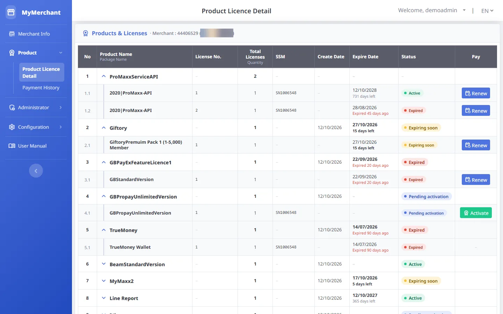This screenshot has width=503, height=314.
Task: Click the TrueMoney Wallet package name
Action: click(130, 247)
